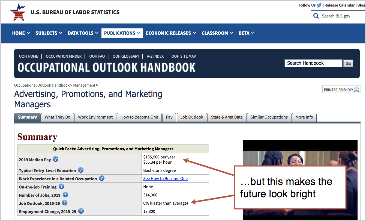The width and height of the screenshot is (366, 221).
Task: Open the Pay tab
Action: (169, 117)
